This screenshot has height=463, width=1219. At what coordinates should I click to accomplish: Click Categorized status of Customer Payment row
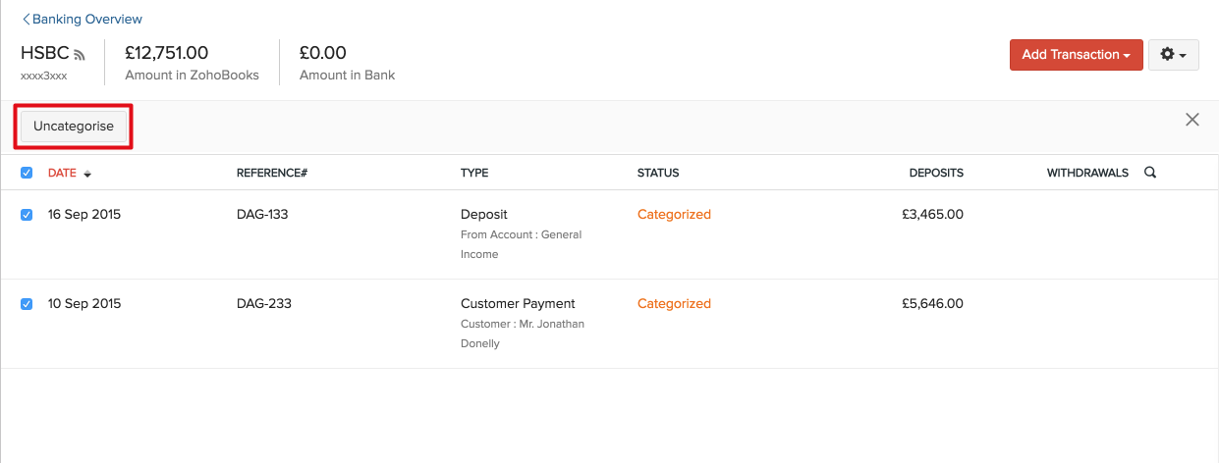(x=674, y=303)
